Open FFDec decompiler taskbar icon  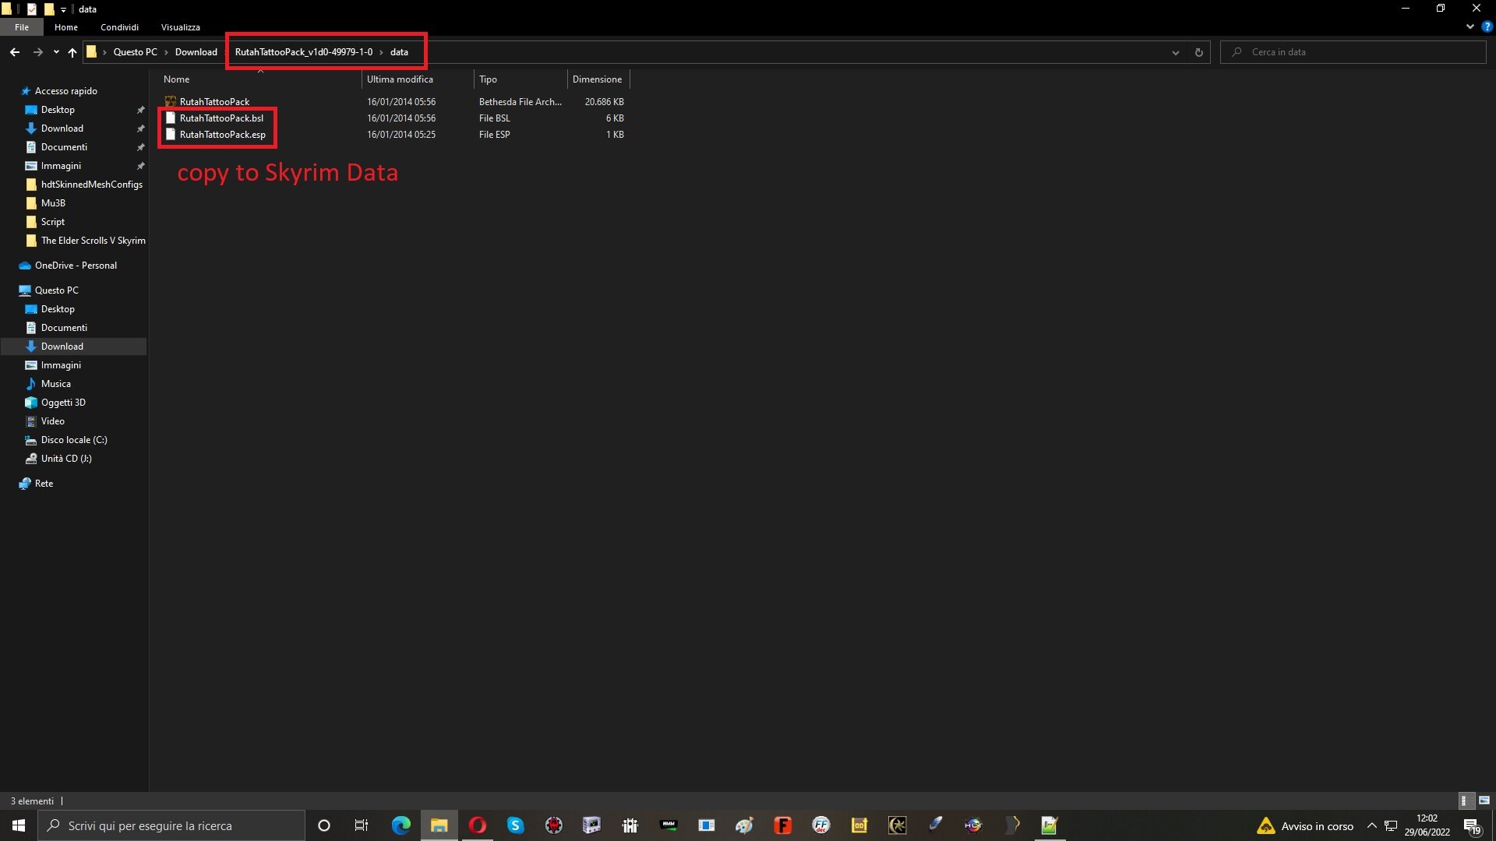pyautogui.click(x=821, y=825)
